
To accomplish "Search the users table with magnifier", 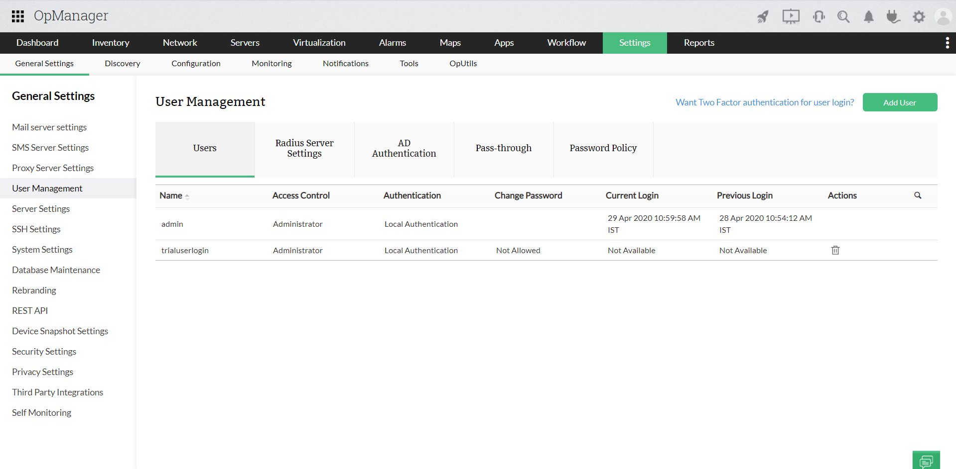I will [x=918, y=195].
